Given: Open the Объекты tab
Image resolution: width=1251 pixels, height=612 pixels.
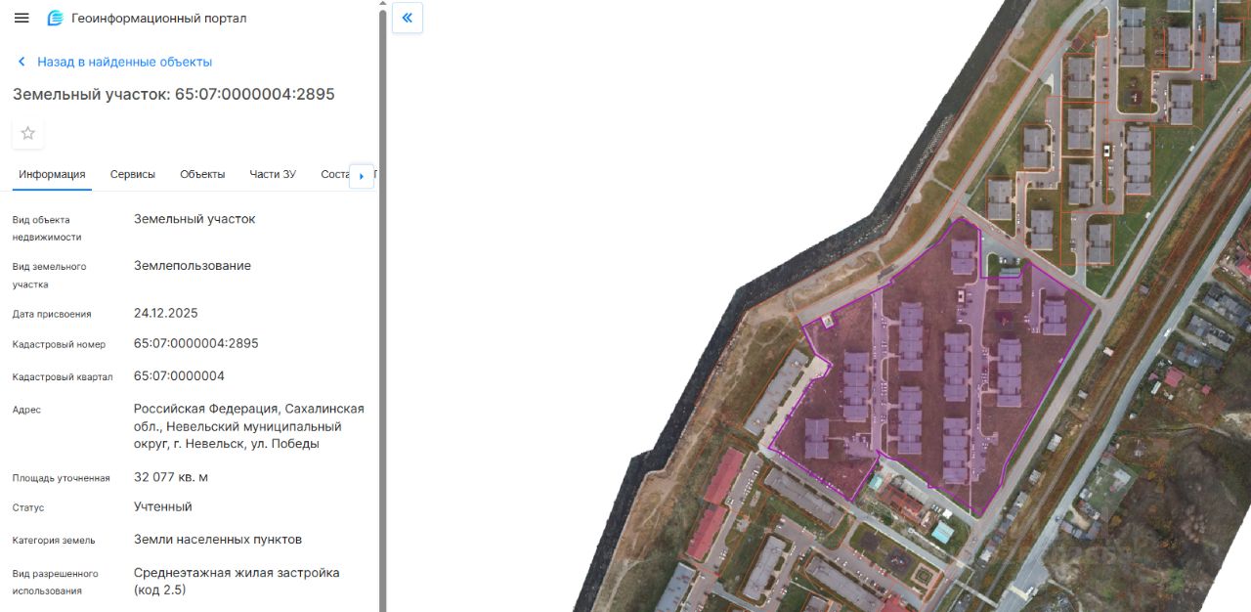Looking at the screenshot, I should click(x=202, y=174).
